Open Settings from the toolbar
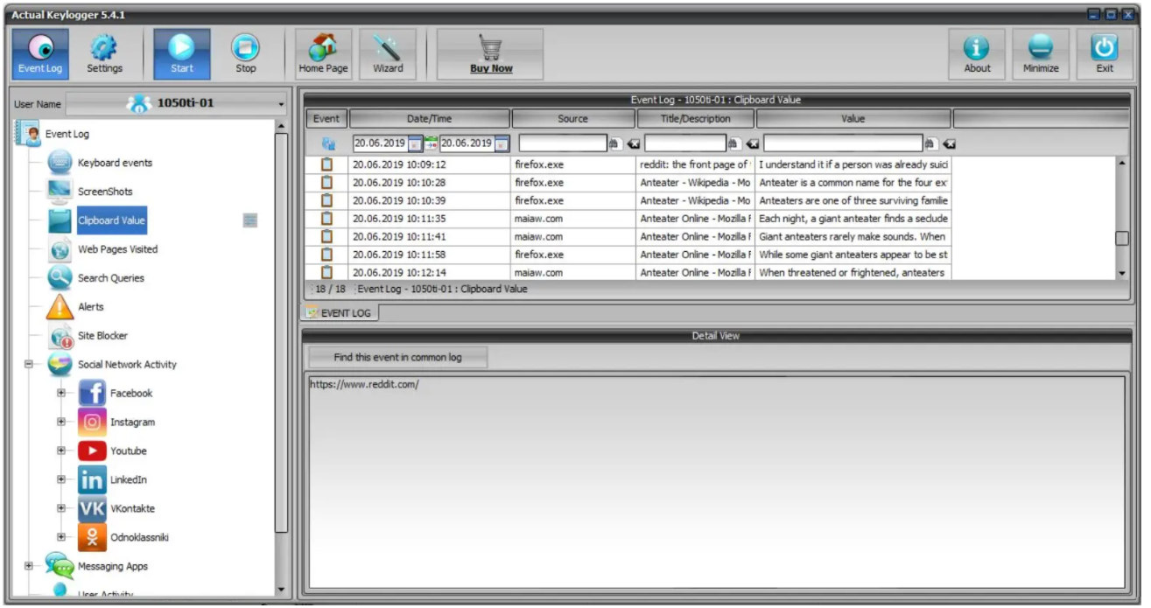1151x608 pixels. pos(105,54)
